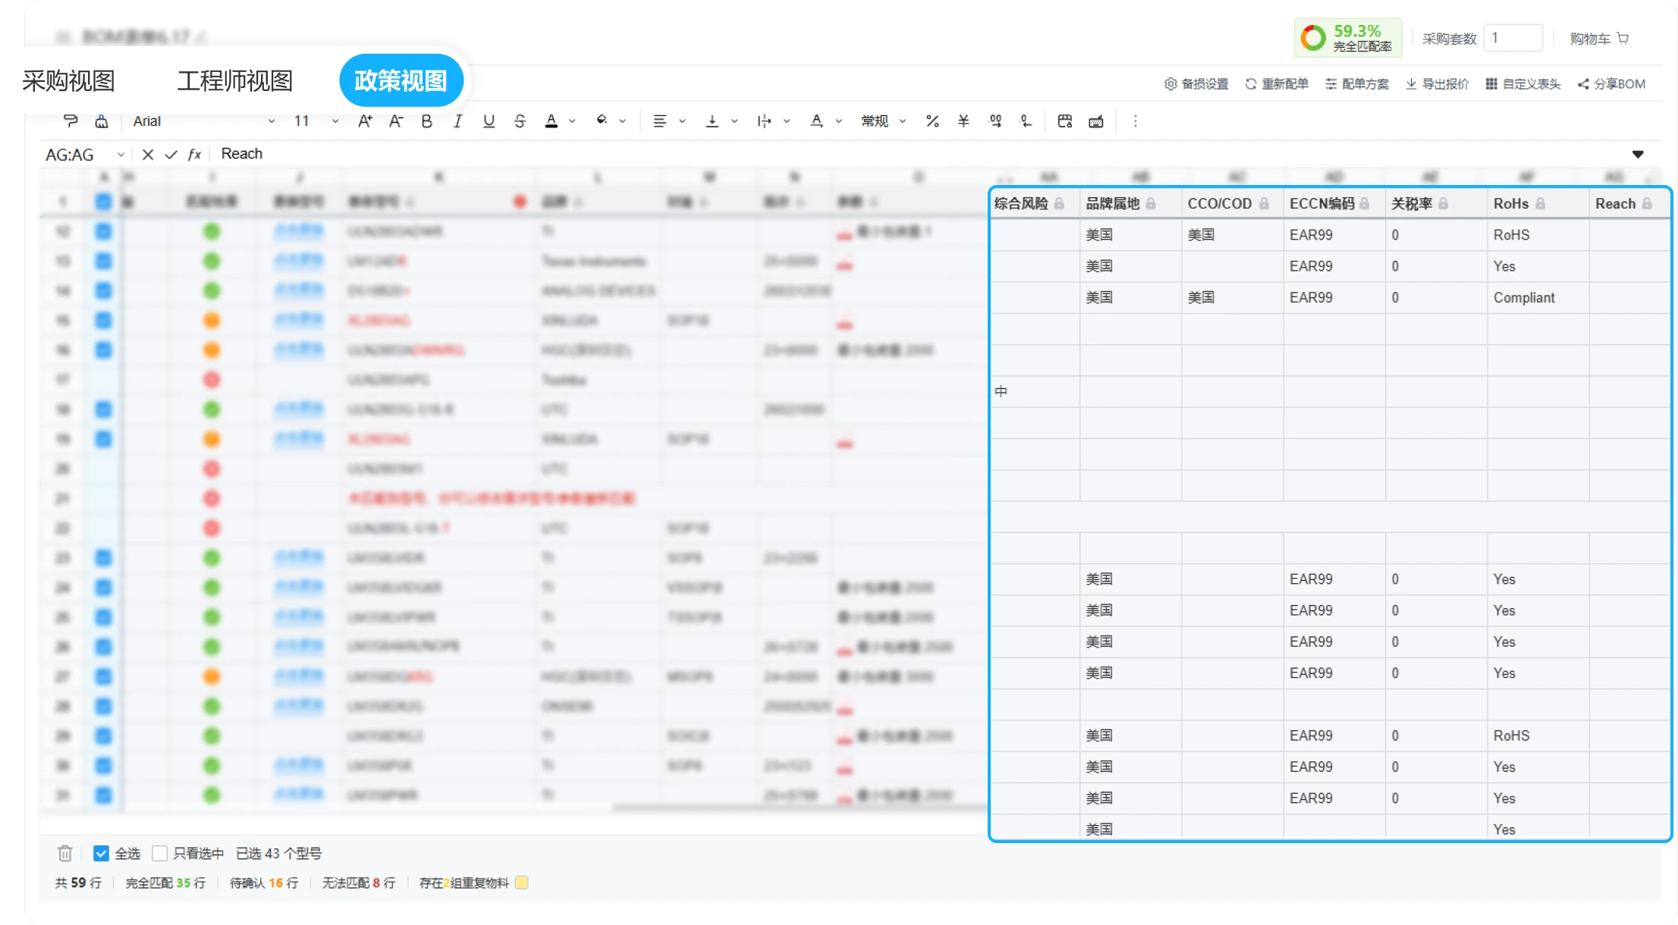Cancel formula entry with X icon
1678x925 pixels.
pos(148,155)
